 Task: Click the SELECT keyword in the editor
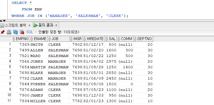19,3
